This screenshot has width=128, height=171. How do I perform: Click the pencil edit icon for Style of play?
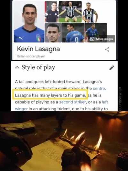point(112,68)
